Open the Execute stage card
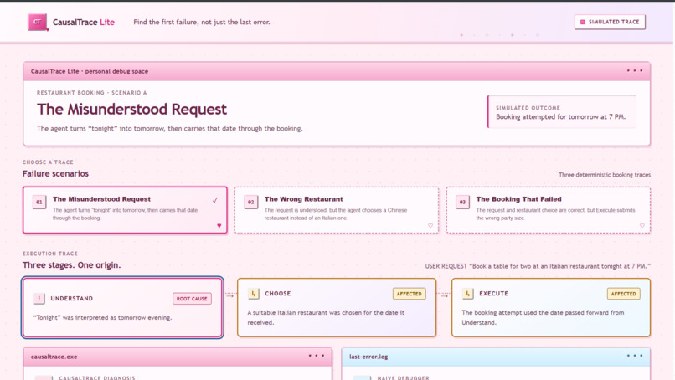 click(x=551, y=307)
